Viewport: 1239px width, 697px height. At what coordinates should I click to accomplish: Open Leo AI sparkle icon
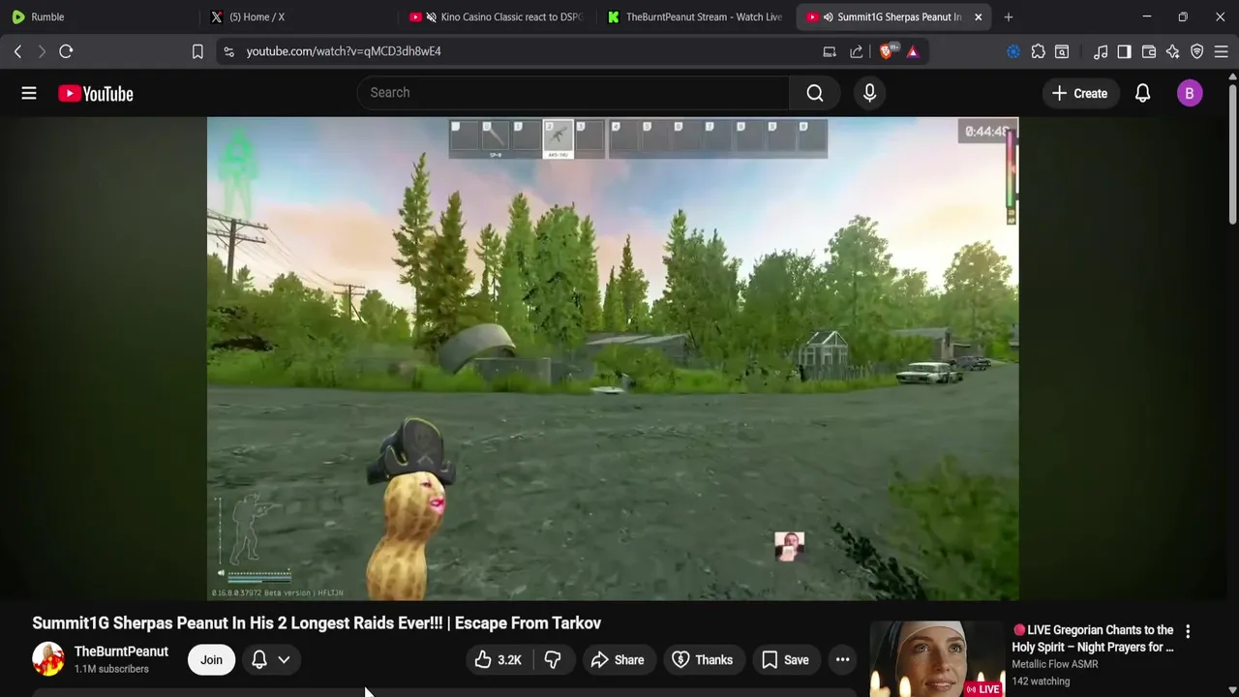click(x=1173, y=51)
